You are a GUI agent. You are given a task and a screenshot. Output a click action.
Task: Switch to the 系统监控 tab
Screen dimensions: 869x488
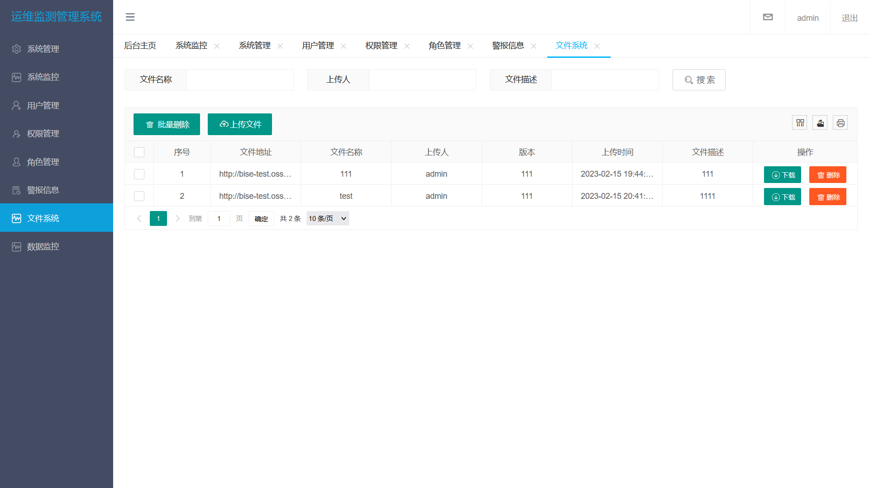point(191,46)
